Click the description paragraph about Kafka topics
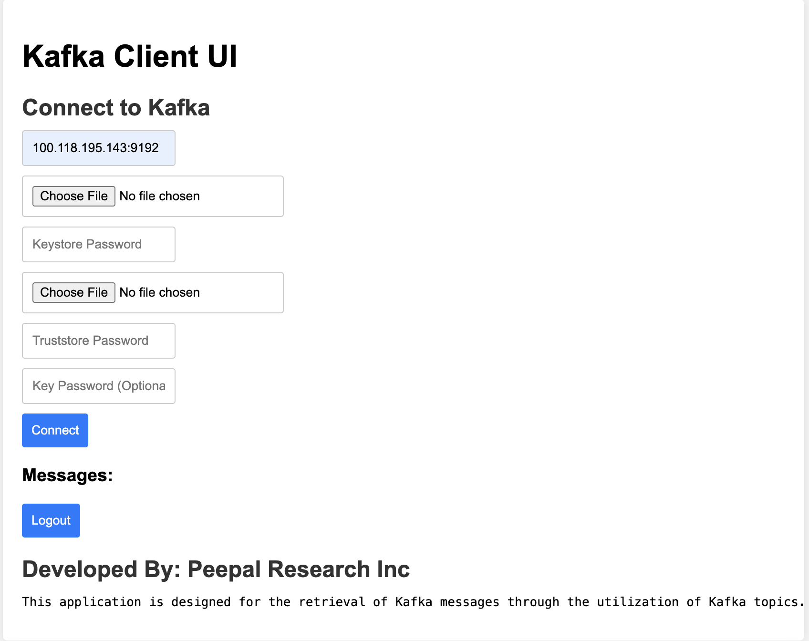 [x=410, y=602]
